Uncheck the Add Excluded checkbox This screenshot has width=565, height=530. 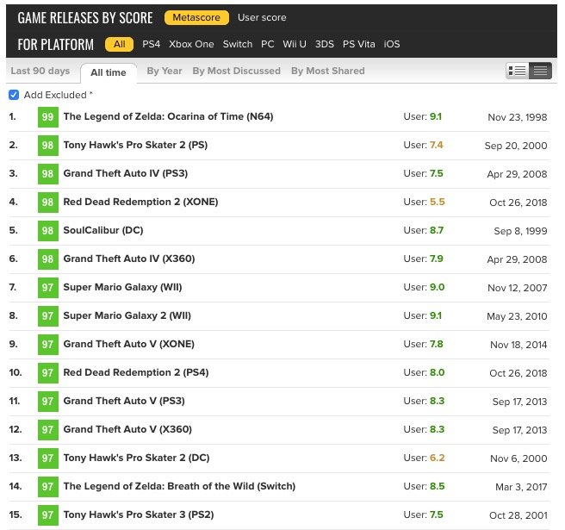(13, 95)
